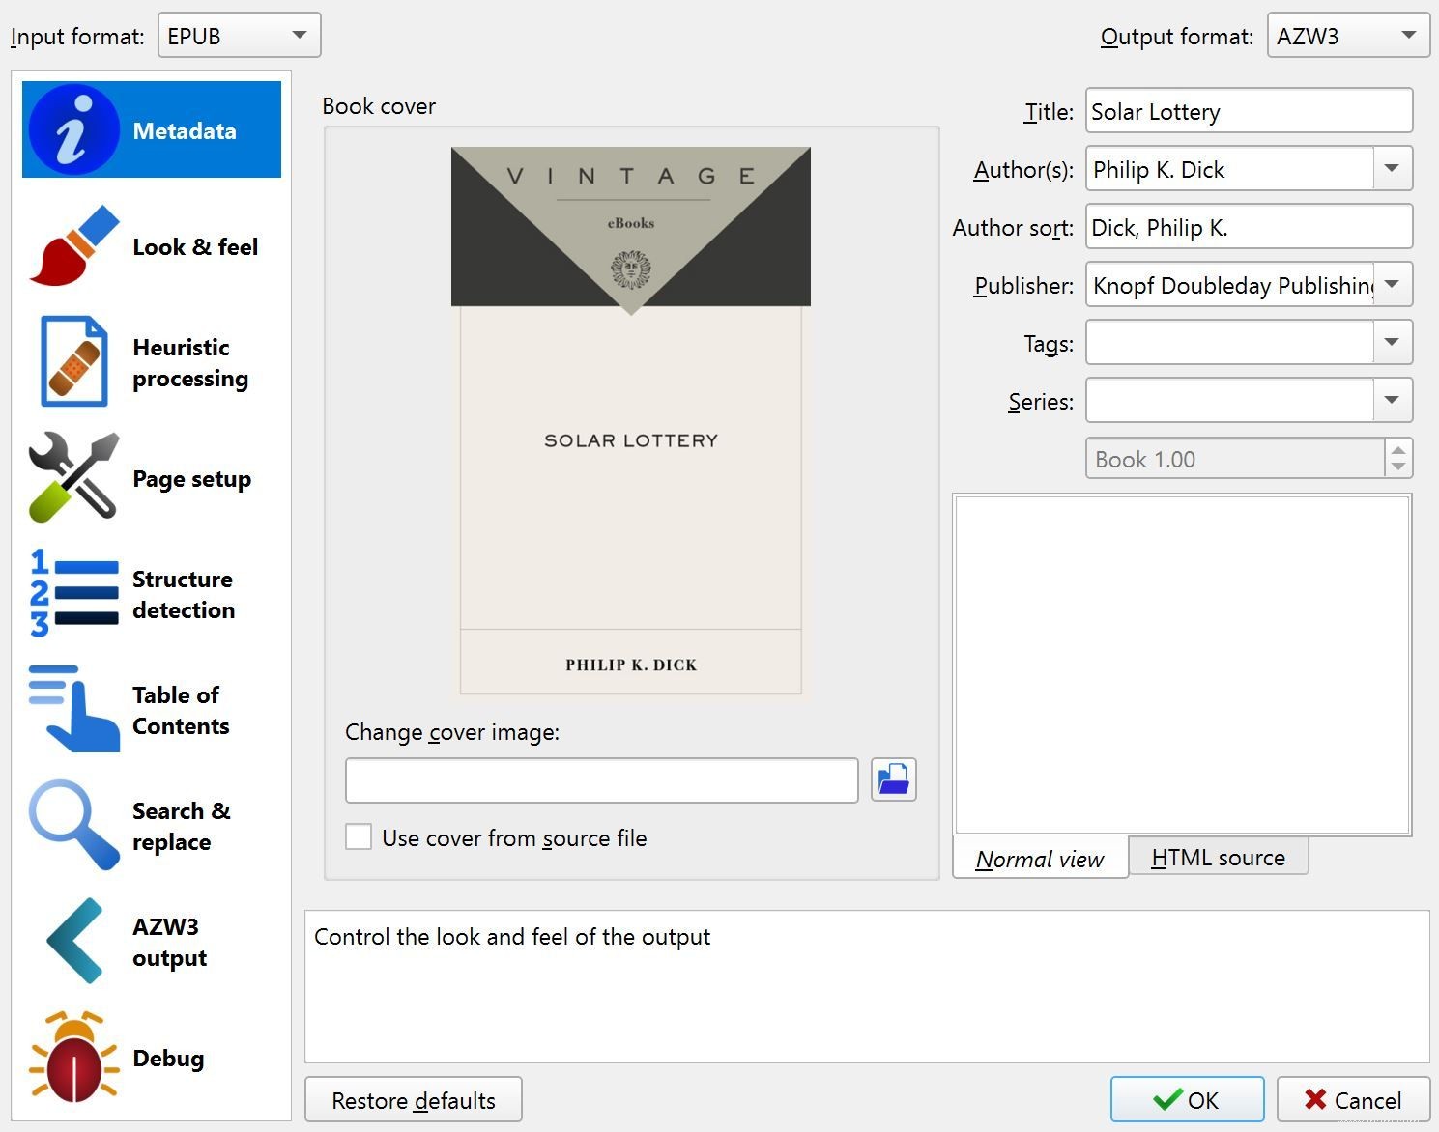Open the Metadata section
Viewport: 1439px width, 1132px height.
coord(152,129)
